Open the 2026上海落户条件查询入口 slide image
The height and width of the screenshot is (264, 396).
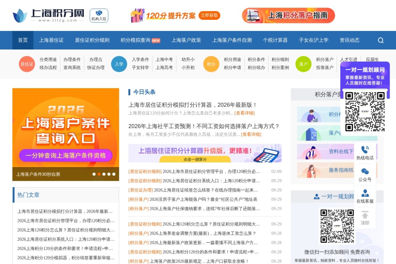[66, 134]
